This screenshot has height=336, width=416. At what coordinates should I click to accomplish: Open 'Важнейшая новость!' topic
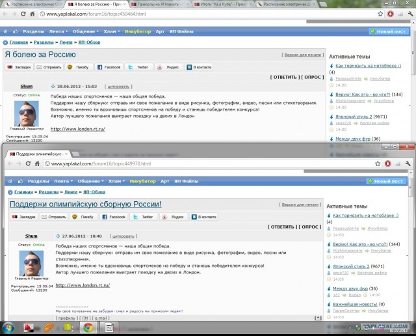coord(355,304)
